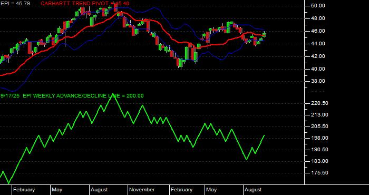The image size is (369, 195).
Task: Click the EPI = 45.79 label
Action: coord(15,4)
